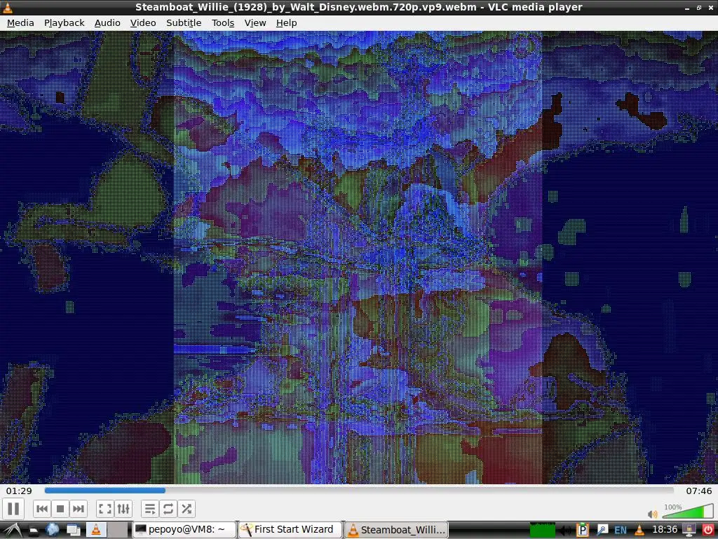This screenshot has width=718, height=539.
Task: Open the Playback menu
Action: (x=64, y=23)
